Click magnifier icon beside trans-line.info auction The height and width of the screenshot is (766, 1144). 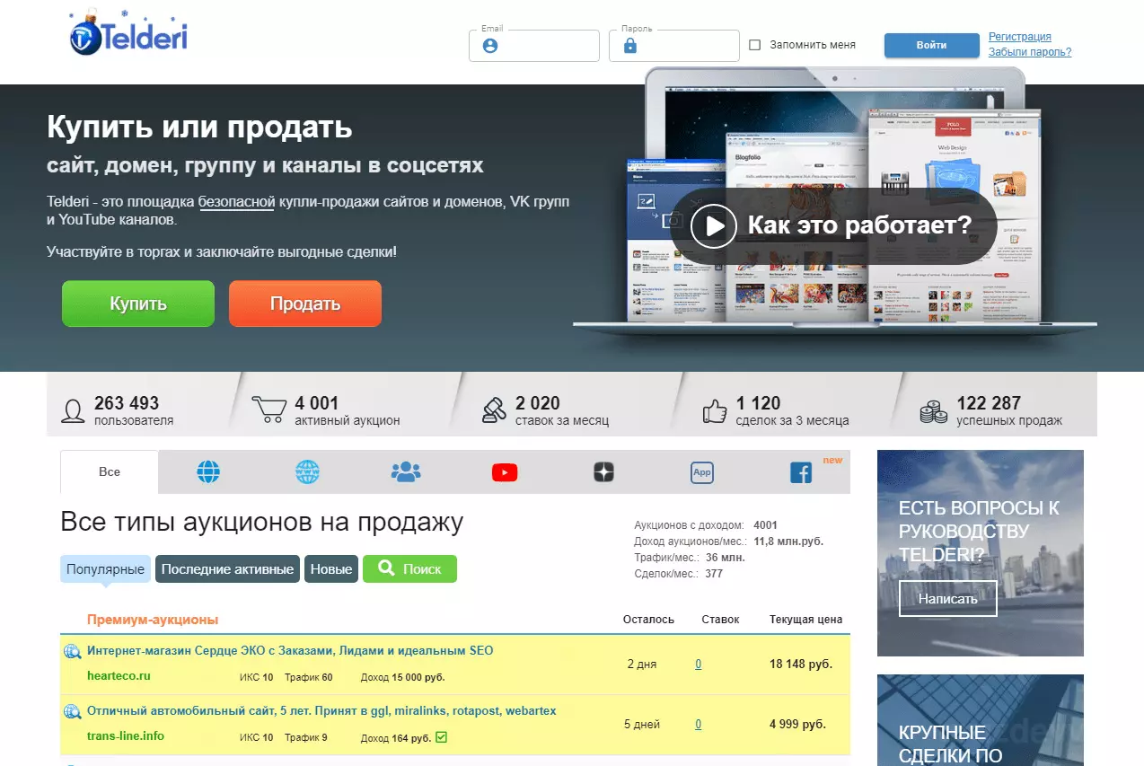[73, 711]
